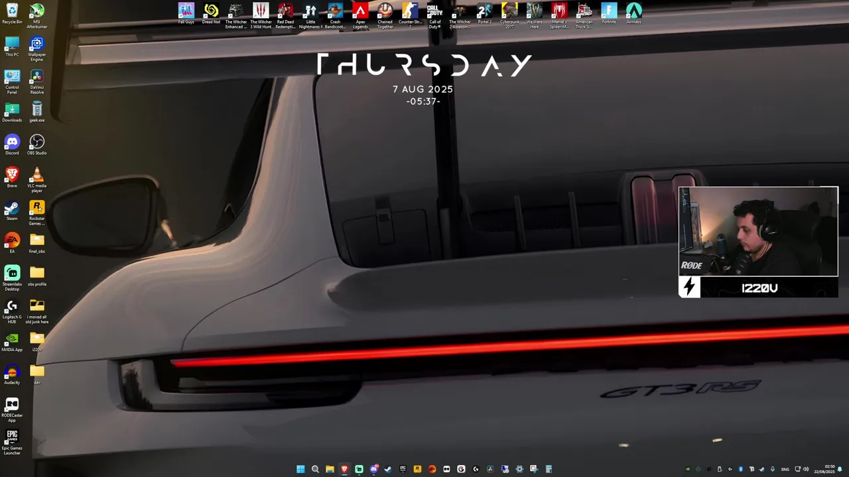
Task: Open taskbar Search
Action: (x=315, y=469)
